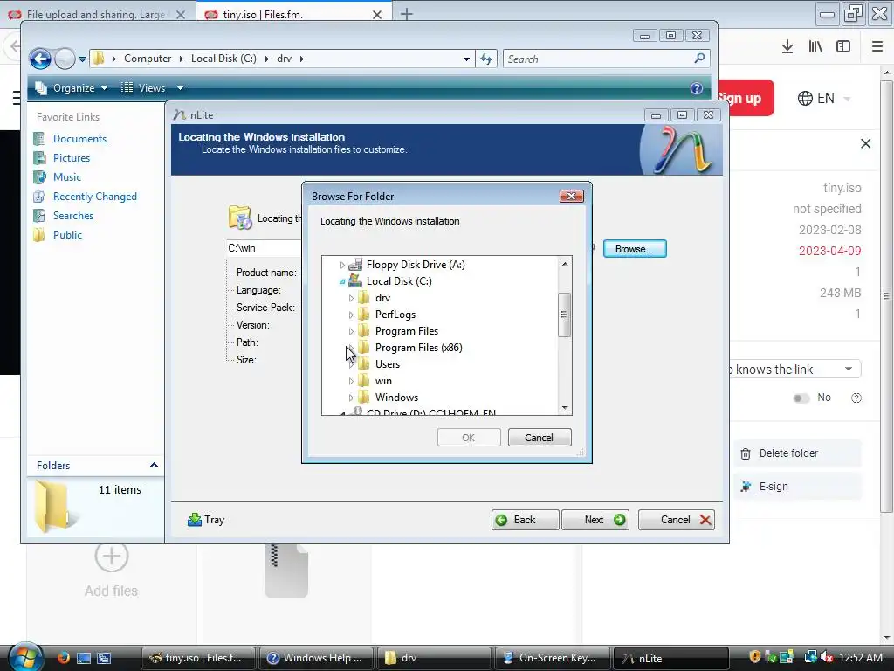Close the Files.fm details panel
894x671 pixels.
tap(865, 144)
